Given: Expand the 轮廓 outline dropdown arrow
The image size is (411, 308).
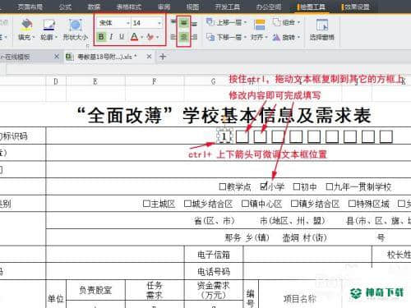Looking at the screenshot, I should pos(56,37).
